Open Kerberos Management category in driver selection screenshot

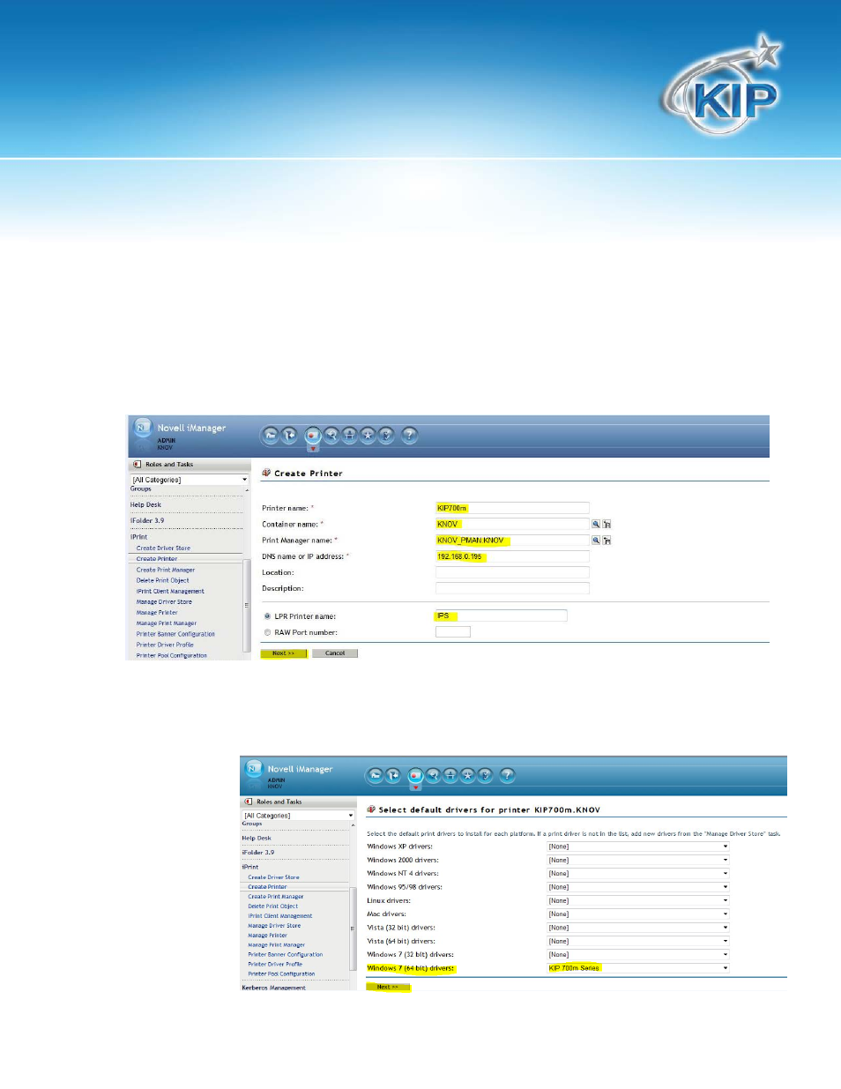(x=273, y=988)
